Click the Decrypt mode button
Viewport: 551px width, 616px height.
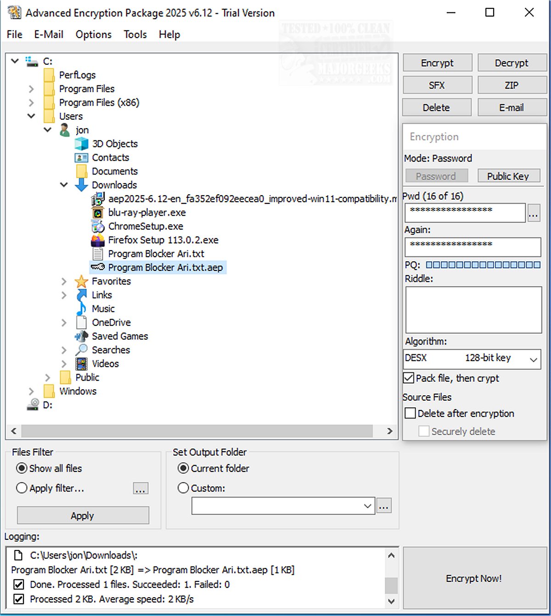[512, 63]
